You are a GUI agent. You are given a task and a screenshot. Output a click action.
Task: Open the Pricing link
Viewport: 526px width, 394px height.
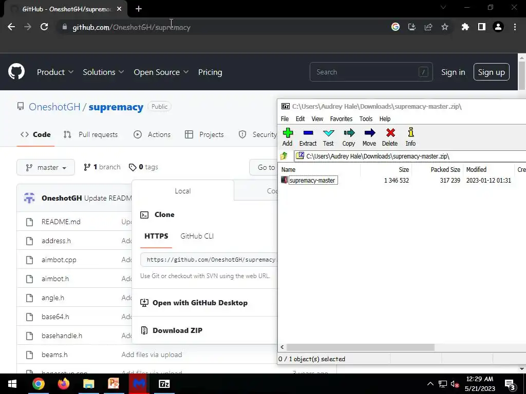coord(210,72)
